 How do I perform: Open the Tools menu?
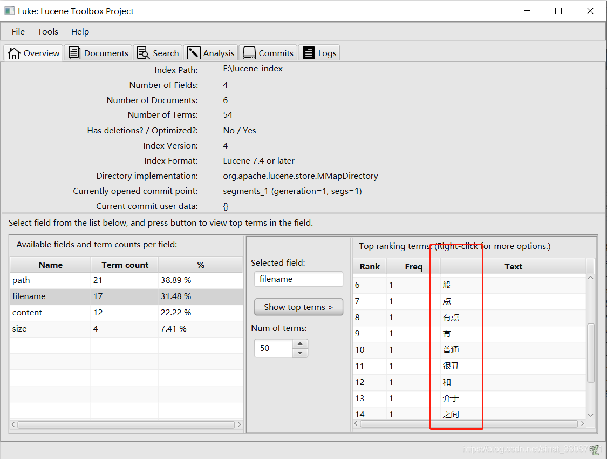coord(47,32)
